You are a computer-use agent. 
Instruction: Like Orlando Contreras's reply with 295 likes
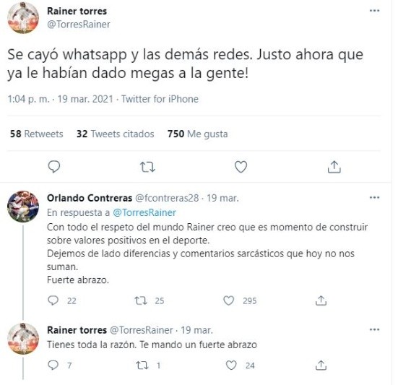tap(228, 300)
